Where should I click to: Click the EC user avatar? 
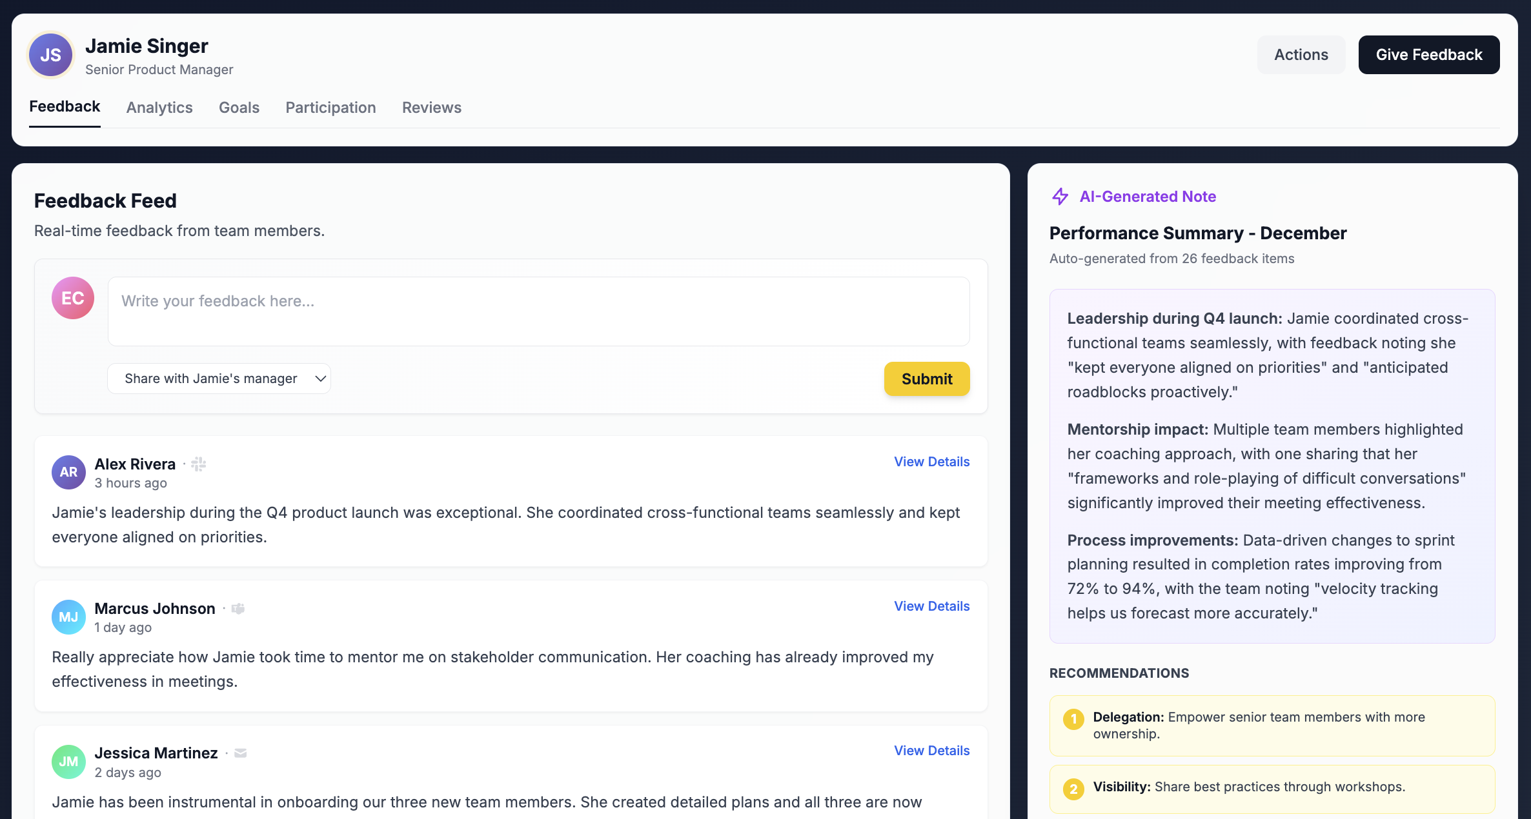tap(73, 298)
